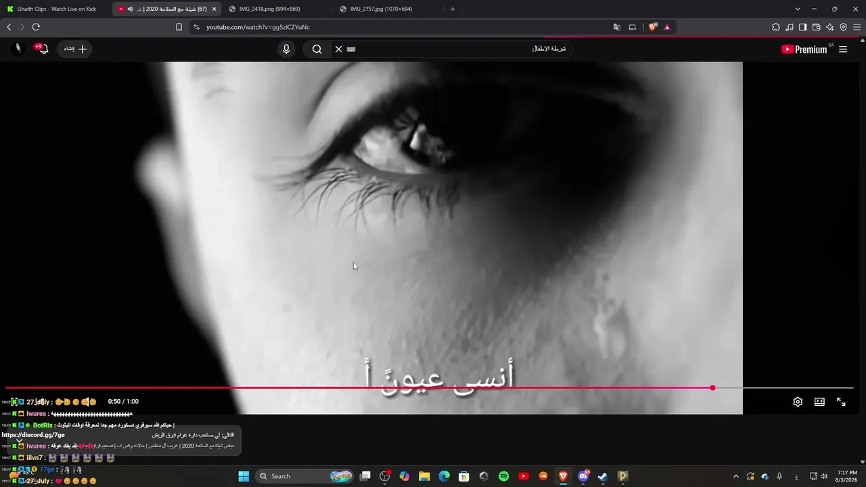
Task: Toggle full screen mode for the video
Action: tap(841, 402)
